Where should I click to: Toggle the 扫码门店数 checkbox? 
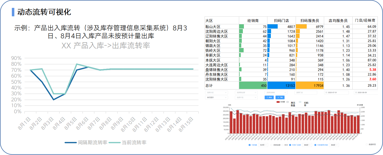(x=290, y=145)
